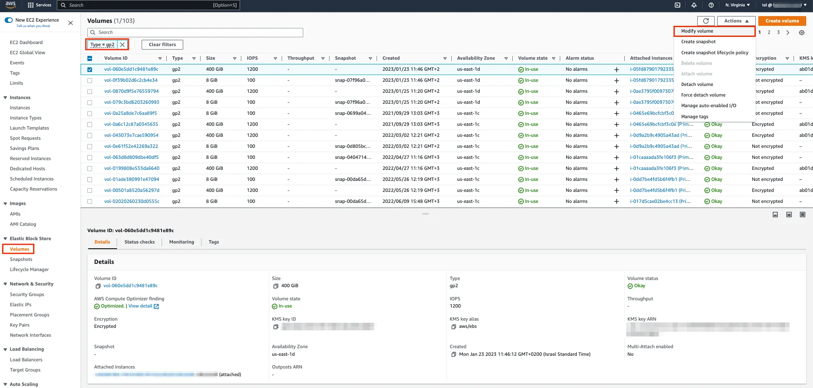
Task: Add alarm plus icon for vol-02020260230d0555c
Action: click(x=617, y=202)
